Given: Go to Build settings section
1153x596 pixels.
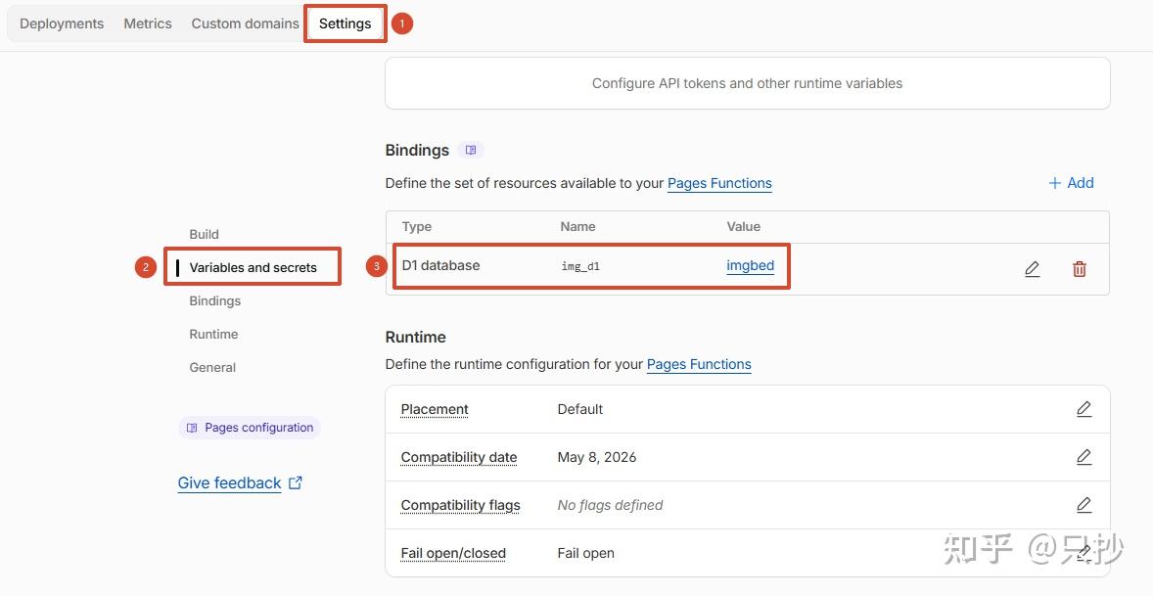Looking at the screenshot, I should tap(204, 235).
